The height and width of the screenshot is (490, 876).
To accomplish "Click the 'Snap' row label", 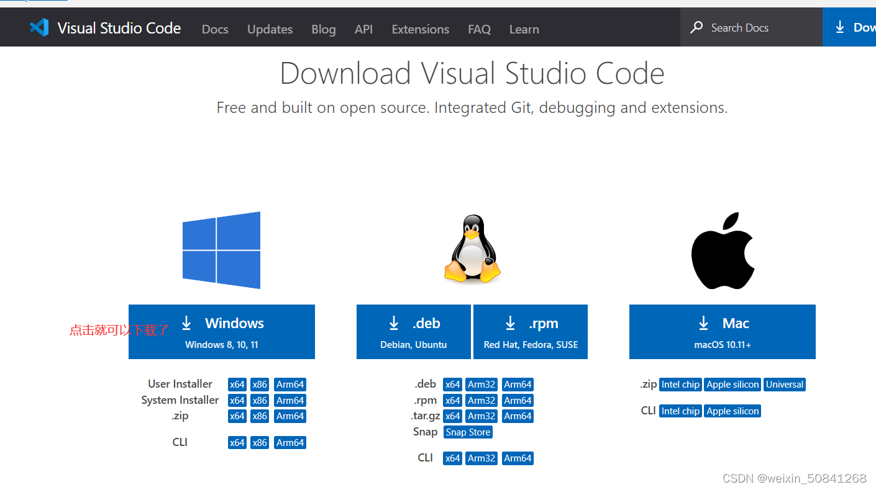I will point(425,432).
